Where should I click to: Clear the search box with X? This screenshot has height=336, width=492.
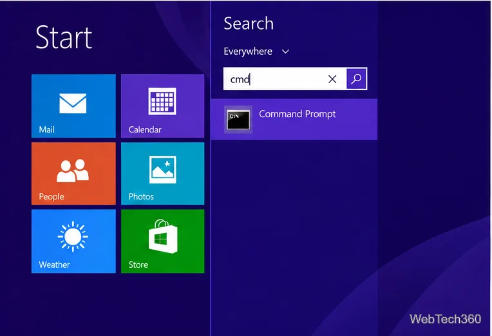(332, 79)
